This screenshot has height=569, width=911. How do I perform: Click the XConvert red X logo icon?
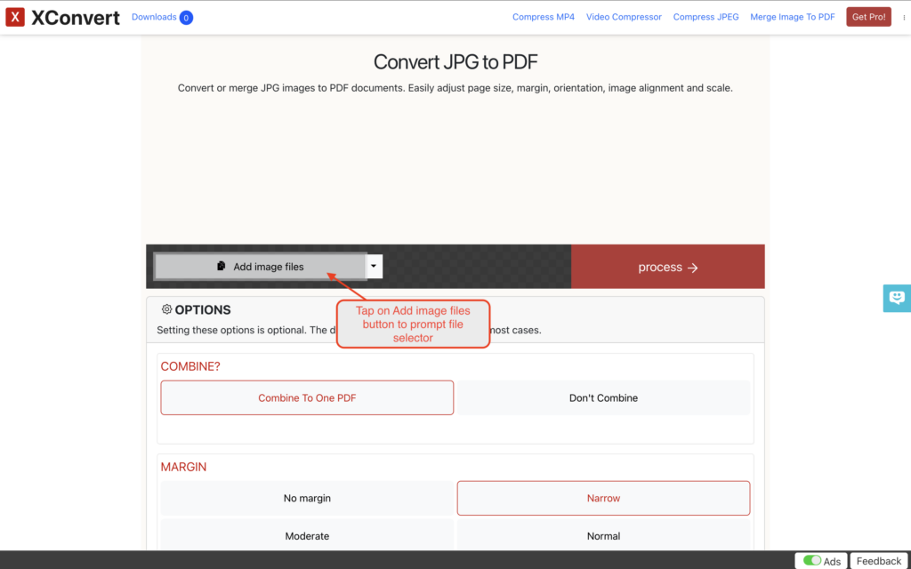tap(15, 17)
